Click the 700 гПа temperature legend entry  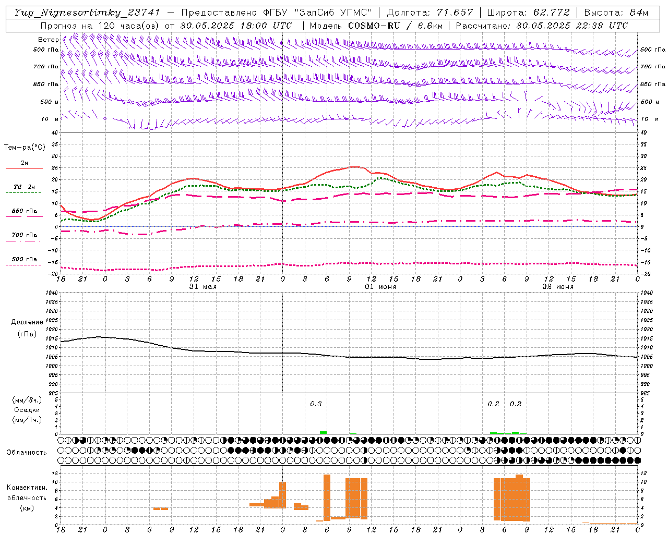click(x=25, y=235)
